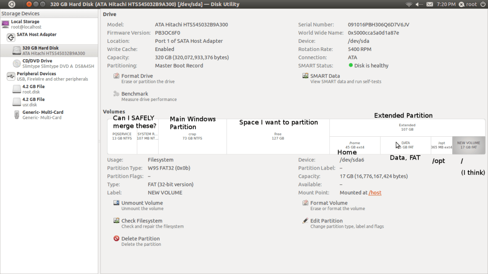Select the /home 45 GB ext4 partition
The width and height of the screenshot is (488, 274).
[x=354, y=145]
